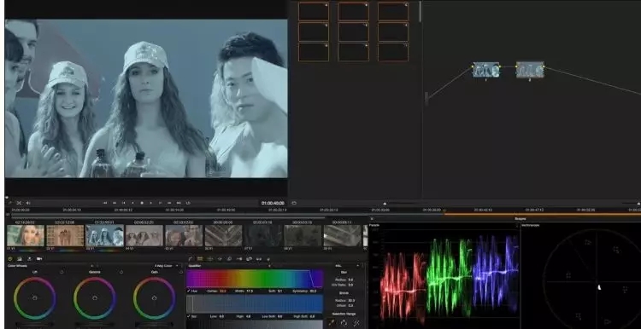Reset the Lift color wheel
Screen dimensions: 641x329
coord(62,272)
